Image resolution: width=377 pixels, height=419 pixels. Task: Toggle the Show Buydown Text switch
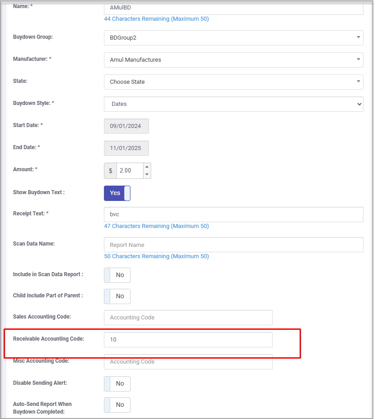(x=117, y=193)
